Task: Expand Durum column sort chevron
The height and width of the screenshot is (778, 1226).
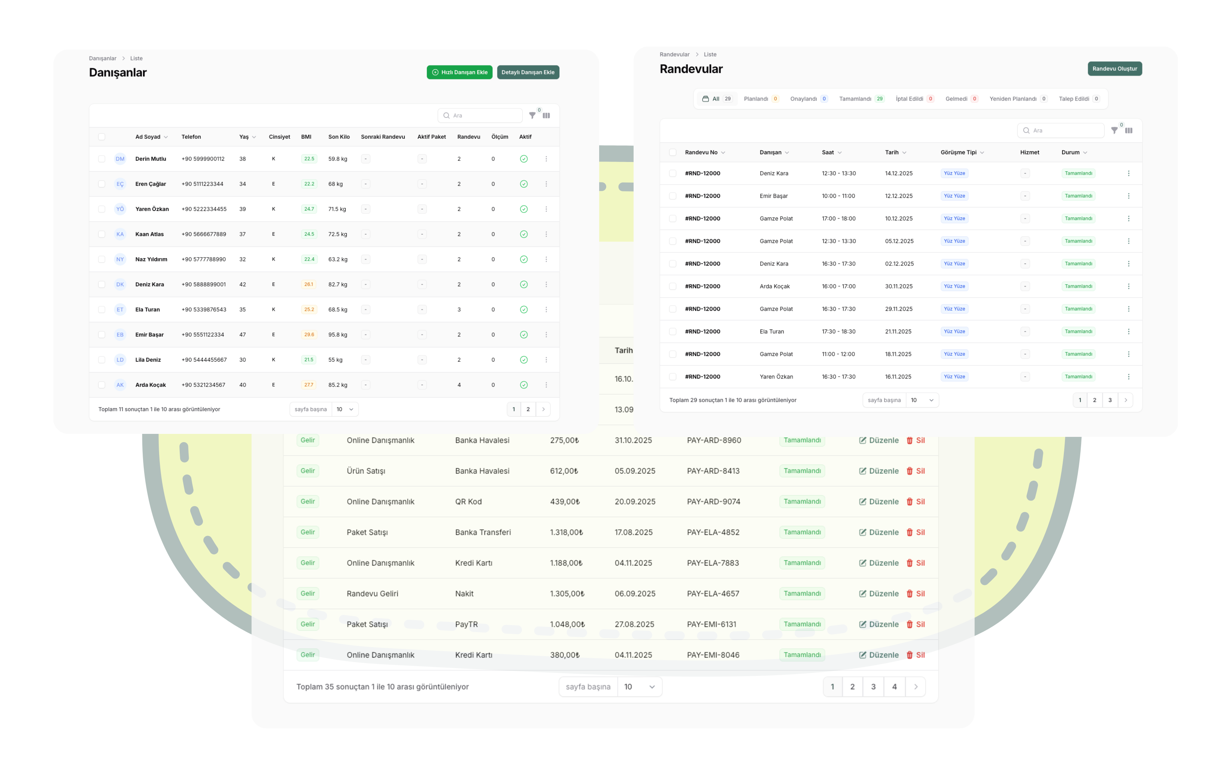Action: pyautogui.click(x=1085, y=153)
